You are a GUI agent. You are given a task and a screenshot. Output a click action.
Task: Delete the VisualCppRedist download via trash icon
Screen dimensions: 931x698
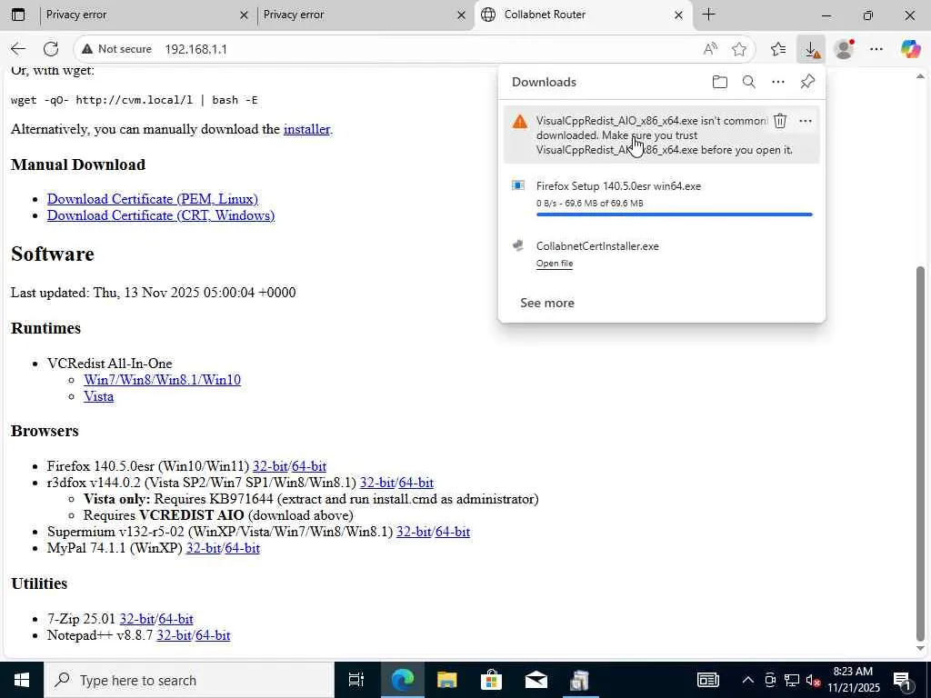pyautogui.click(x=780, y=121)
